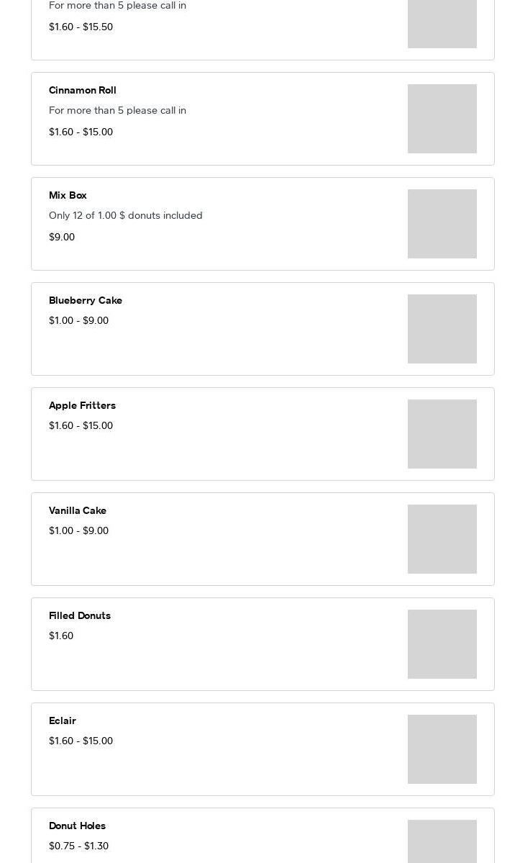Click the Mix Box thumbnail image
This screenshot has width=525, height=863.
(442, 224)
